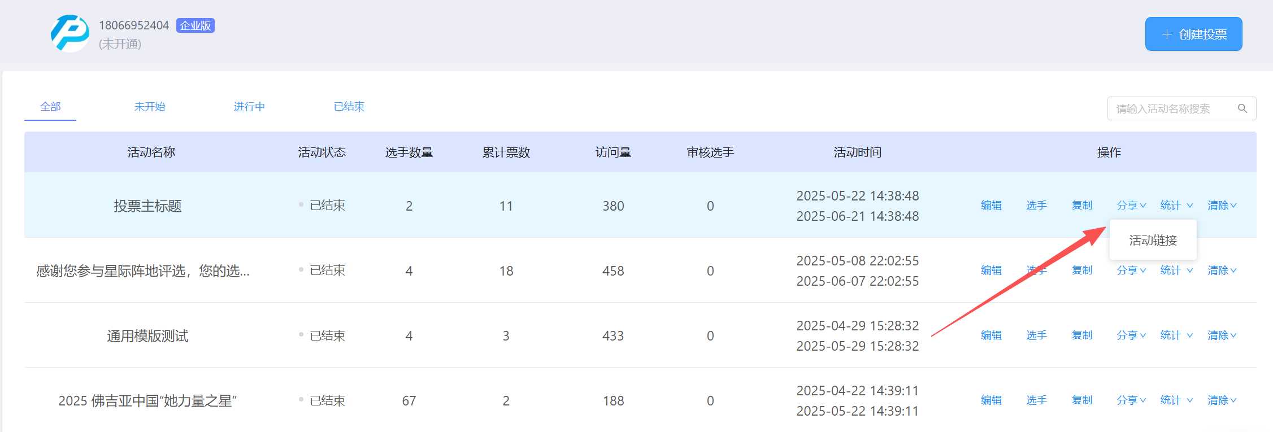Click the search magnifier icon

(x=1242, y=108)
